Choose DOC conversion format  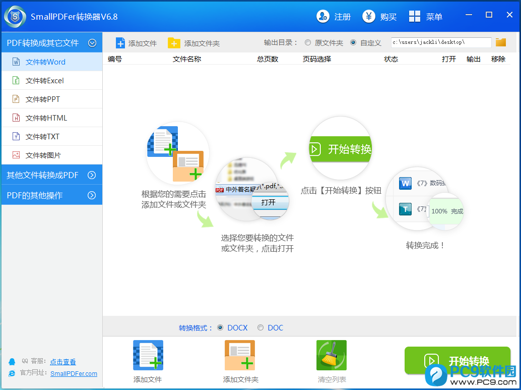click(260, 328)
